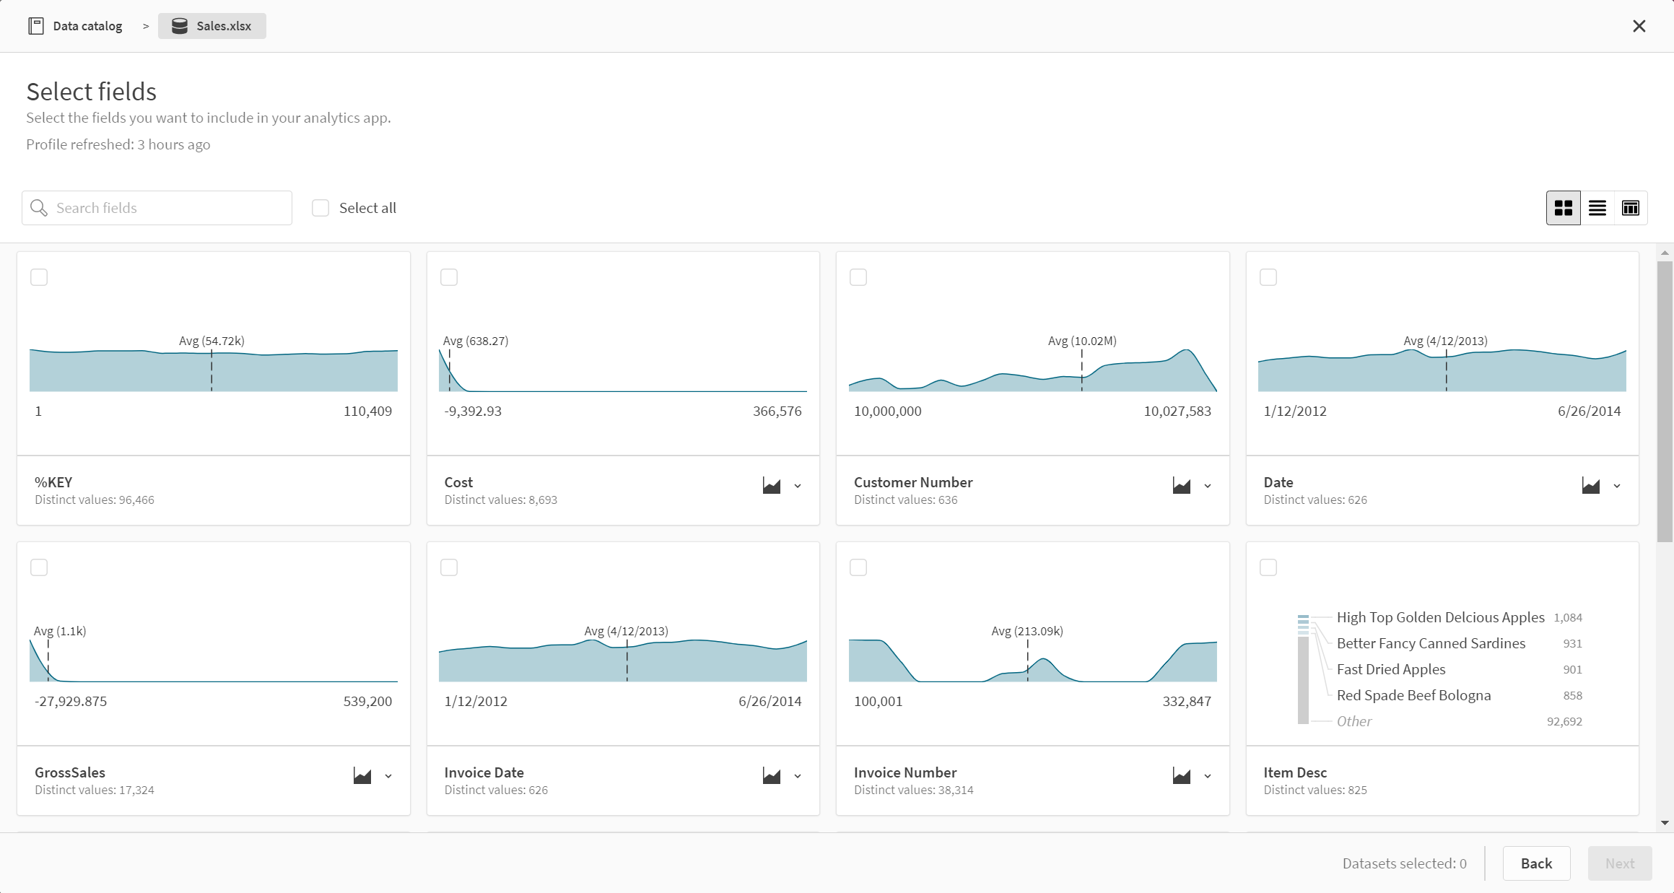The height and width of the screenshot is (893, 1674).
Task: Click the Next button
Action: click(1618, 862)
